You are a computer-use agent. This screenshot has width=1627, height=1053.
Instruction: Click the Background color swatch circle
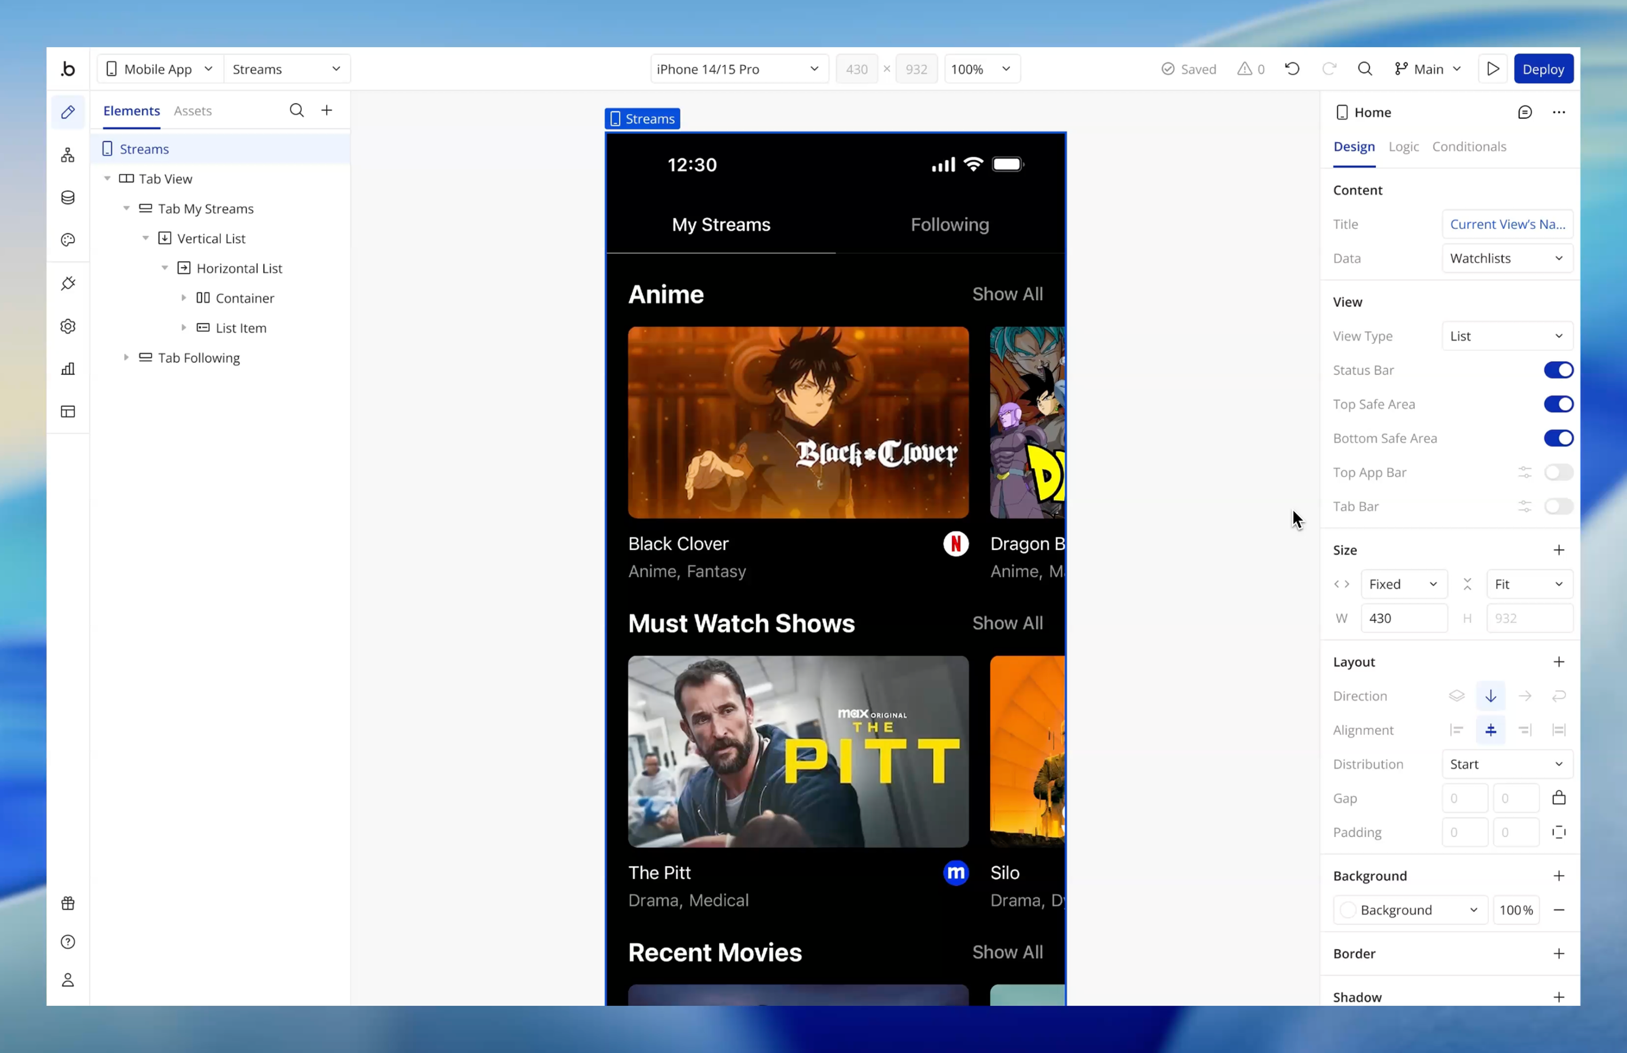click(1347, 910)
